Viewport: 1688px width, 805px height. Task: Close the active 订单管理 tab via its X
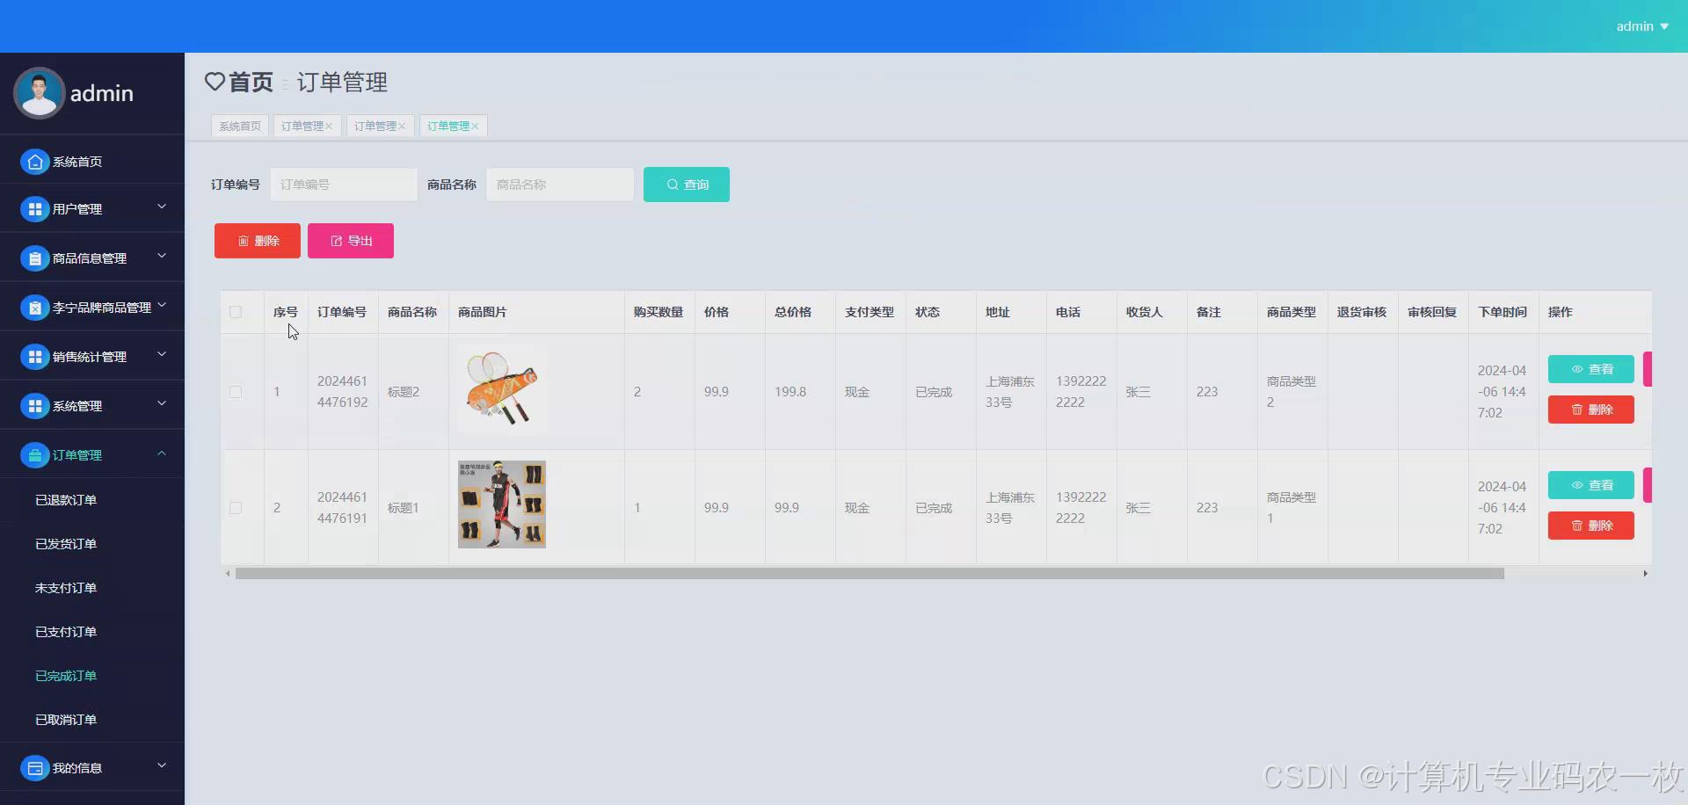[x=475, y=127]
